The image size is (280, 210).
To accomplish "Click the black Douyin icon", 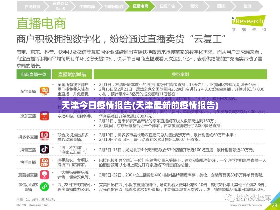I will pyautogui.click(x=44, y=149).
